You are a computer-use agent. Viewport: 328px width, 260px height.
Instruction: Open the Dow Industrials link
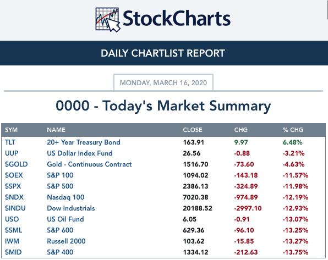[x=70, y=208]
